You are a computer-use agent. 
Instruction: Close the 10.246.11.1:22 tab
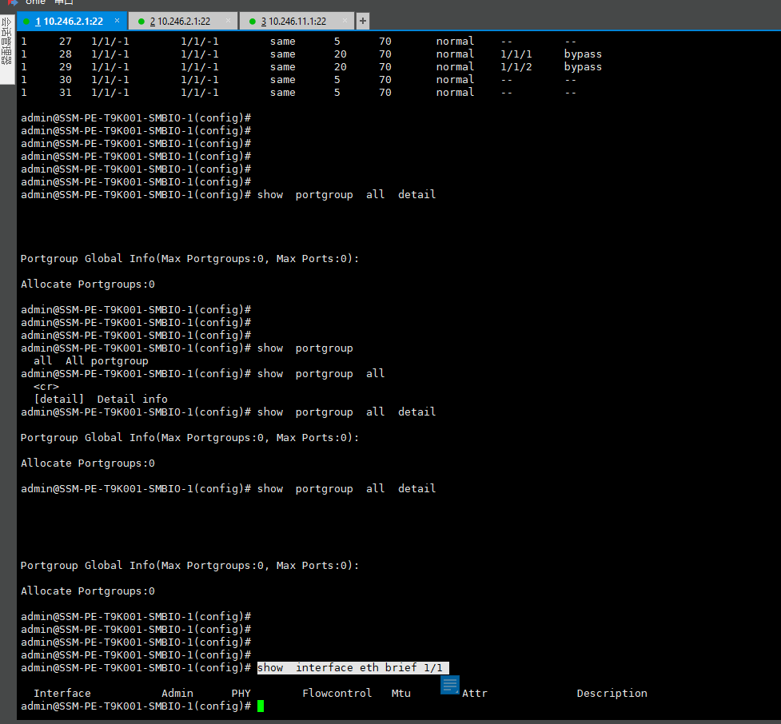[345, 22]
